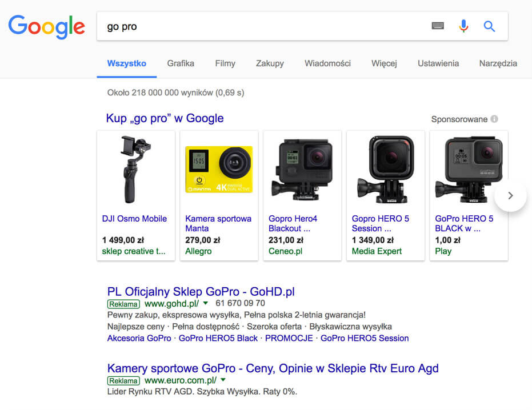
Task: Click the phone number 61 670 09 70
Action: point(240,303)
